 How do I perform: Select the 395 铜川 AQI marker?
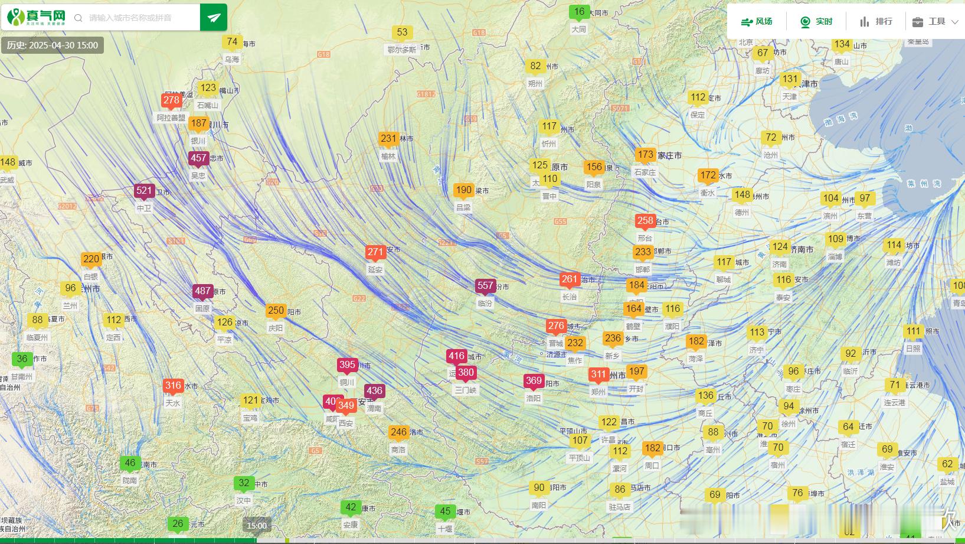pos(347,365)
